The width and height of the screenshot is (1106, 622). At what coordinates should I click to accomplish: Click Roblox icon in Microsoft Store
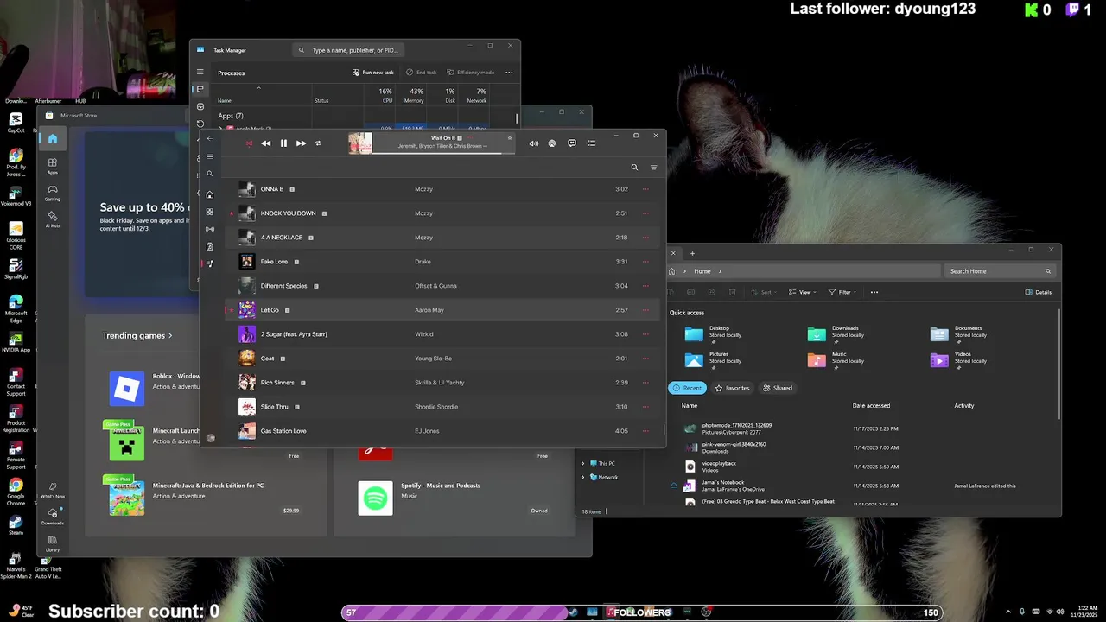pos(127,389)
